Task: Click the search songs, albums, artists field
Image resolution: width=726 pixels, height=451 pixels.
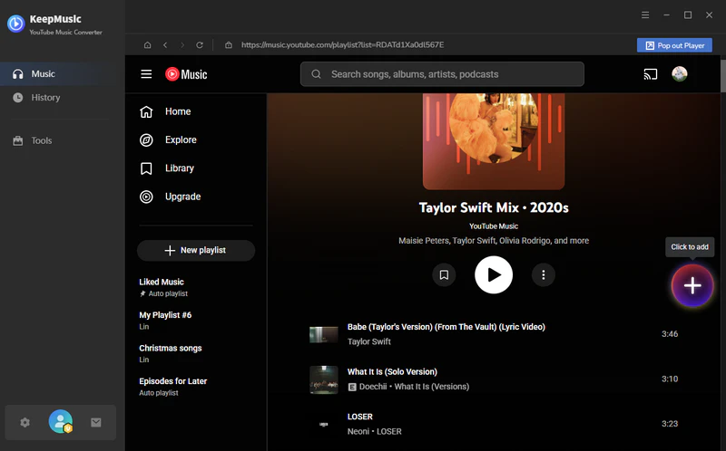Action: (x=442, y=74)
